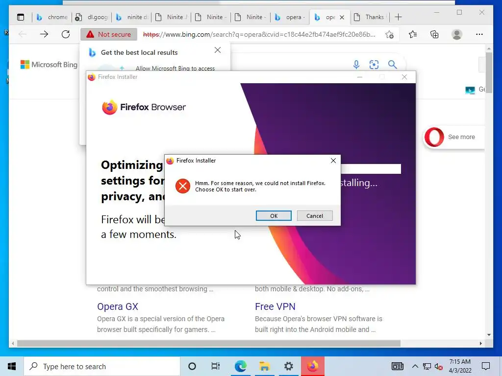Click See more next to the Opera logo
Image resolution: width=502 pixels, height=376 pixels.
tap(461, 137)
